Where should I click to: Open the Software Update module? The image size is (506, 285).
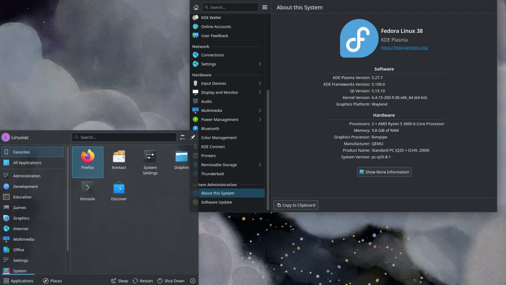pyautogui.click(x=228, y=202)
